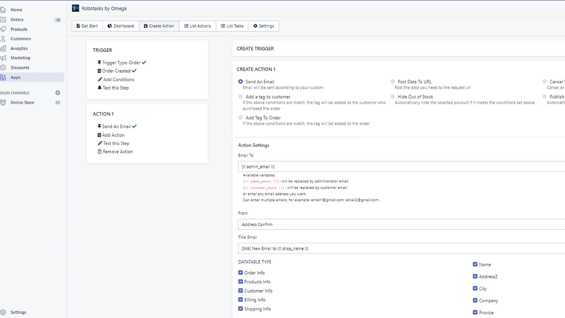Select the Hide Out of Stock action
The height and width of the screenshot is (318, 565).
pos(393,96)
